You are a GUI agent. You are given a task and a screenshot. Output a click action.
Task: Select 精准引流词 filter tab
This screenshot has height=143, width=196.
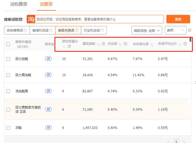(x=43, y=30)
